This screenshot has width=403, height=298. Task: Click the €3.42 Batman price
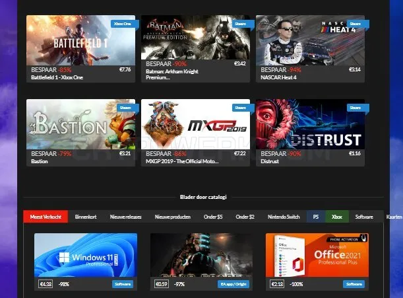(x=240, y=63)
